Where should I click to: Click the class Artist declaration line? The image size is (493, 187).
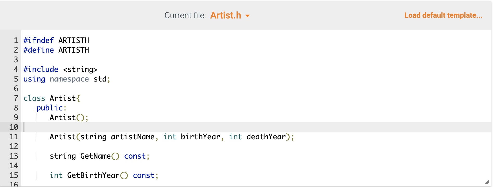click(51, 98)
